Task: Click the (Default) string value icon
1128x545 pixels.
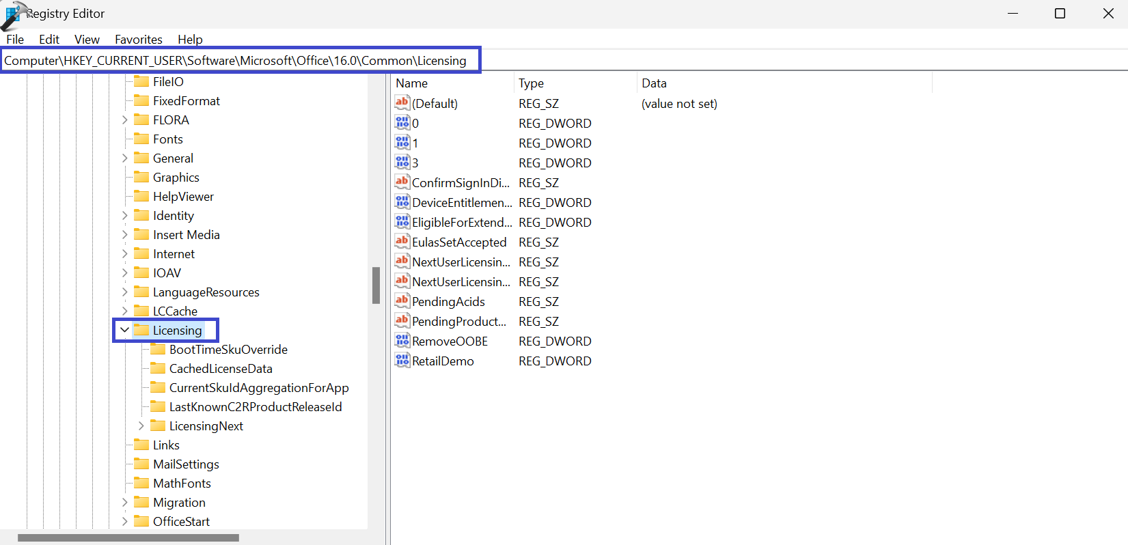Action: point(402,103)
